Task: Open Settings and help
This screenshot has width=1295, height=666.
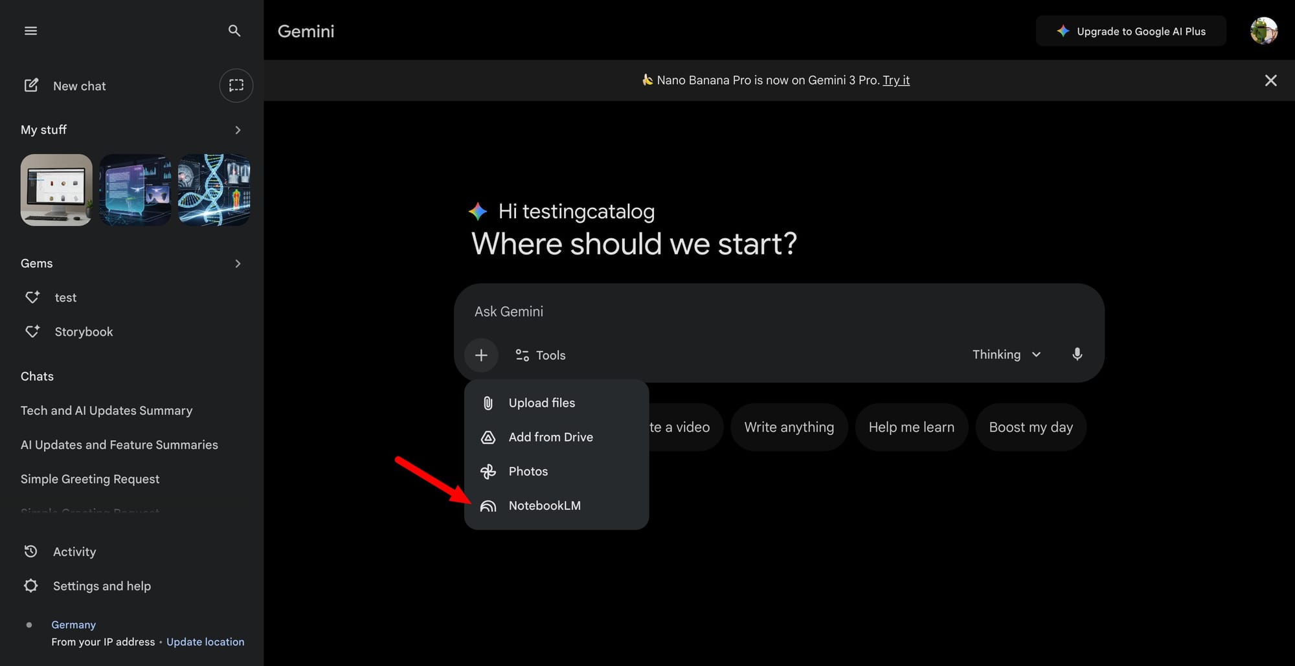Action: 102,586
